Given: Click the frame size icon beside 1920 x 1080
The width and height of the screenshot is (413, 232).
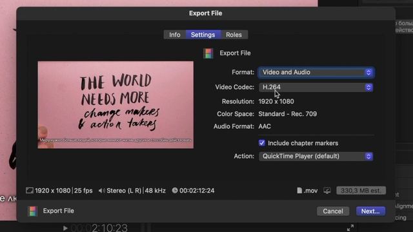Looking at the screenshot, I should tap(30, 191).
